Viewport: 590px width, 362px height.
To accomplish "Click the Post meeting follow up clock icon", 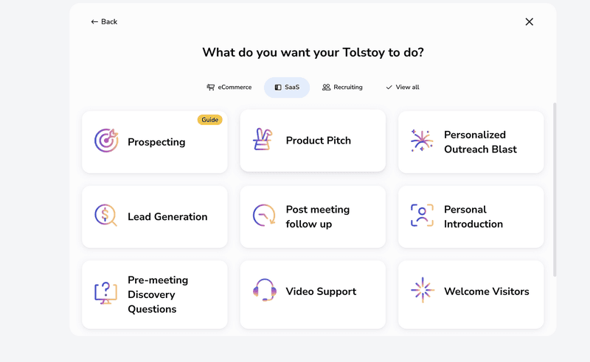I will coord(264,216).
